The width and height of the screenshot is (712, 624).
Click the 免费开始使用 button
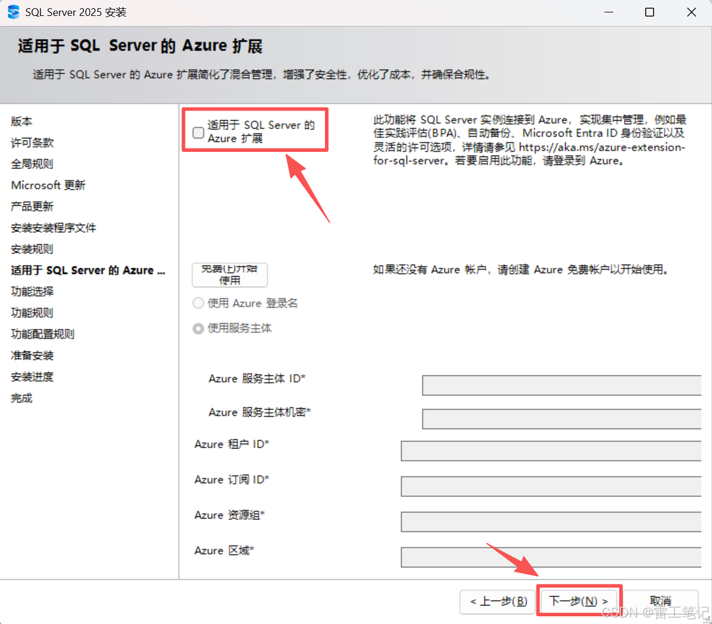coord(230,275)
